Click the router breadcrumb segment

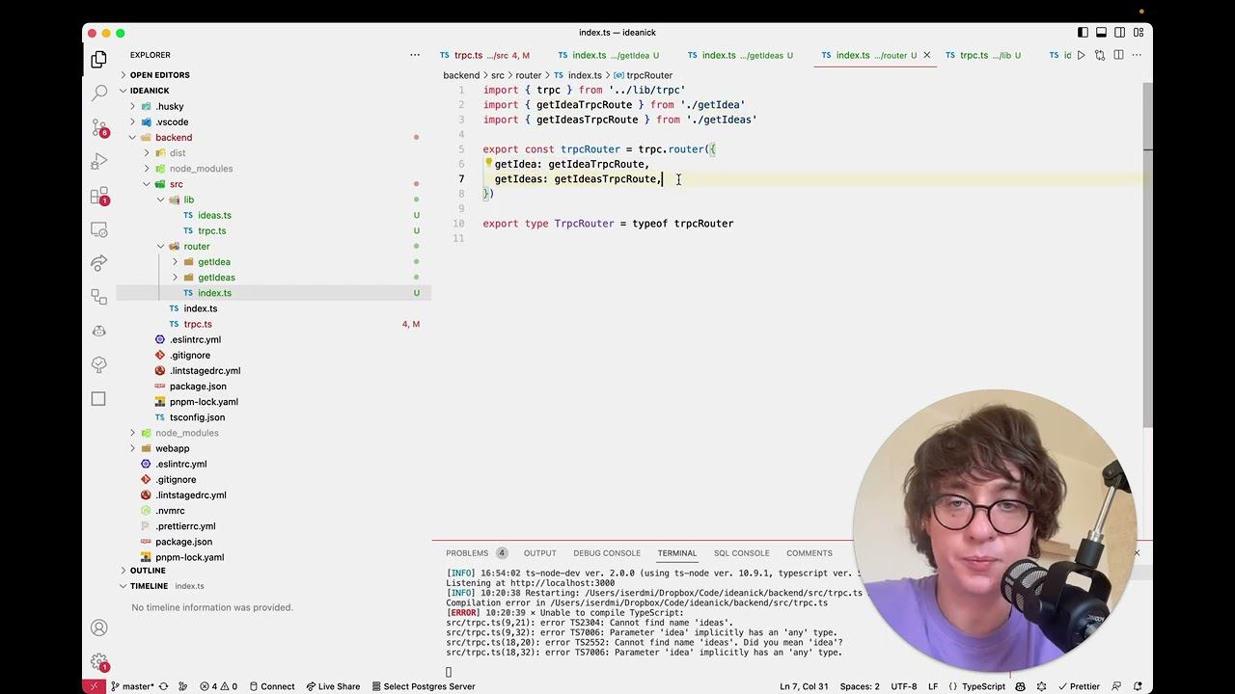pyautogui.click(x=529, y=75)
